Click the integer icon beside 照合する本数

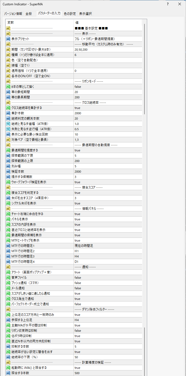click(x=8, y=373)
